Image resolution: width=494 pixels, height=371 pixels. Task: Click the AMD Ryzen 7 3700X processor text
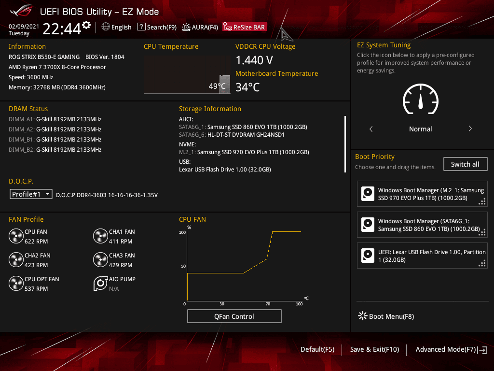(57, 67)
